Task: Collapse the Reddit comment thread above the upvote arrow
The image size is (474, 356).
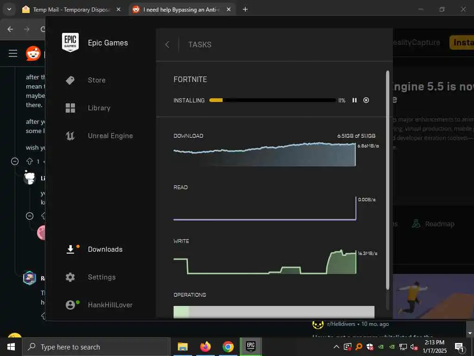Action: pyautogui.click(x=15, y=161)
